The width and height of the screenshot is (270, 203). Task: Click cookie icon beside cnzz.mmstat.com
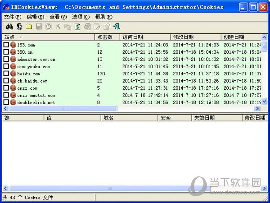[13, 95]
